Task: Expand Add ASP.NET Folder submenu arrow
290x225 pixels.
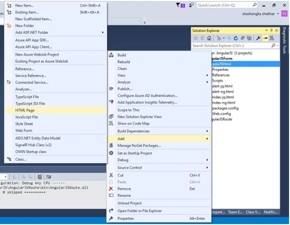Action: pyautogui.click(x=103, y=32)
